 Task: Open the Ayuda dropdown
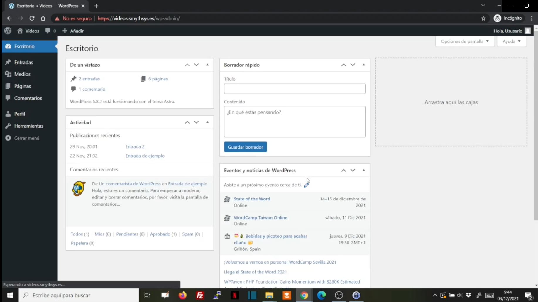511,41
